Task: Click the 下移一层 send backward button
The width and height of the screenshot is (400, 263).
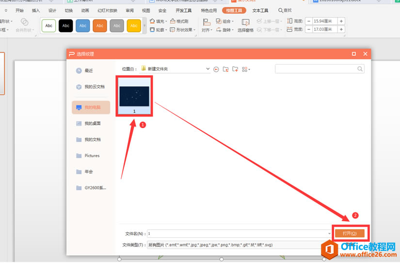Action: coord(270,30)
